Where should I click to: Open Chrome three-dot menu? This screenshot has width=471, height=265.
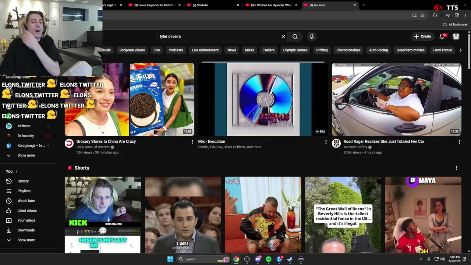click(x=465, y=15)
